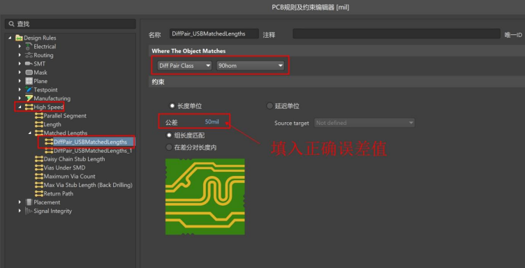Click the Matched Lengths rule icon
Screen dimensions: 525x268
point(39,133)
